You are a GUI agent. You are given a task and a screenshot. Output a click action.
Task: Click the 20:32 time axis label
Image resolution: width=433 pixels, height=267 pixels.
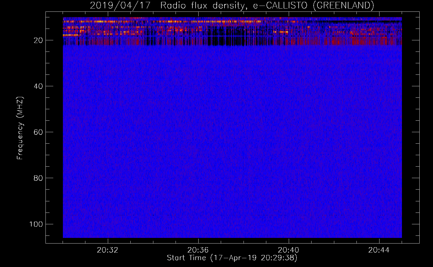(x=108, y=250)
